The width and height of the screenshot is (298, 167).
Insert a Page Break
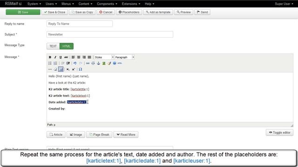[x=99, y=135]
